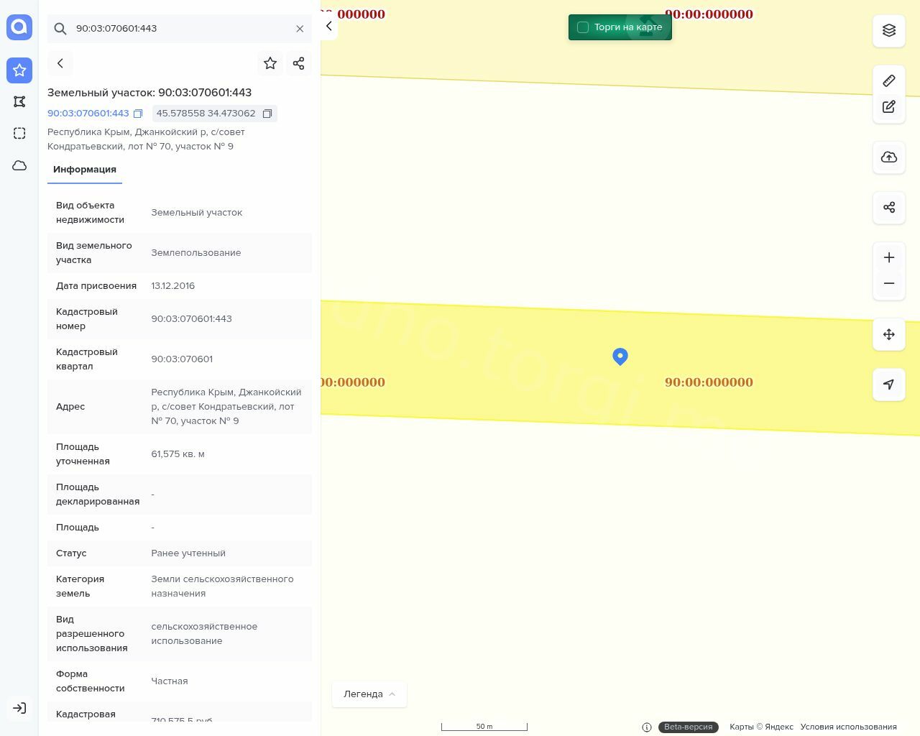Open the "Условия использования" link
Image resolution: width=920 pixels, height=736 pixels.
pyautogui.click(x=848, y=727)
